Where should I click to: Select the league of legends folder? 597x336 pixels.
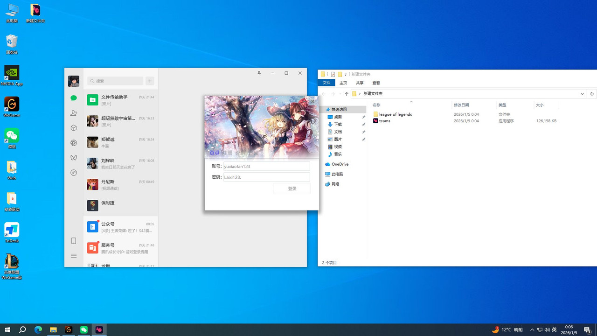(x=395, y=114)
